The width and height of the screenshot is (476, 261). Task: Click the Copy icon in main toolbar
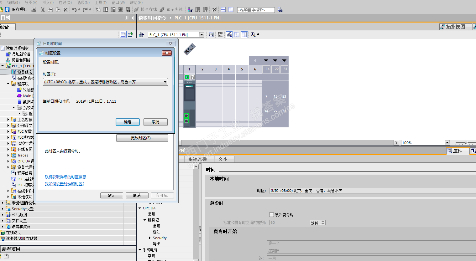(x=50, y=10)
